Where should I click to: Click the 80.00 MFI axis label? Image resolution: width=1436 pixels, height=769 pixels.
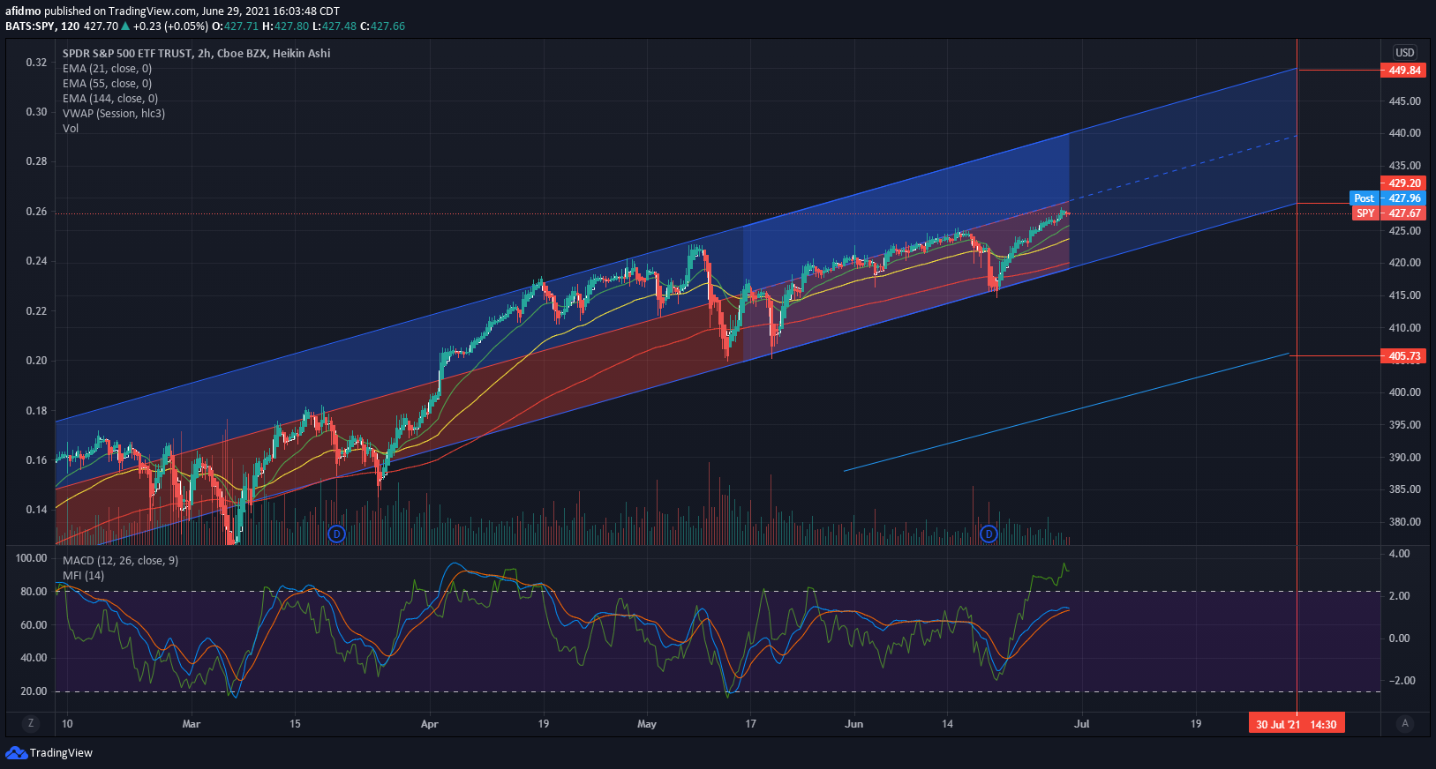34,592
